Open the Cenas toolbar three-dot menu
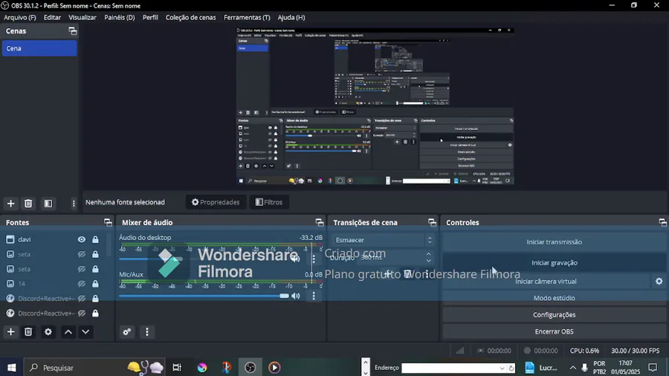 pyautogui.click(x=74, y=204)
